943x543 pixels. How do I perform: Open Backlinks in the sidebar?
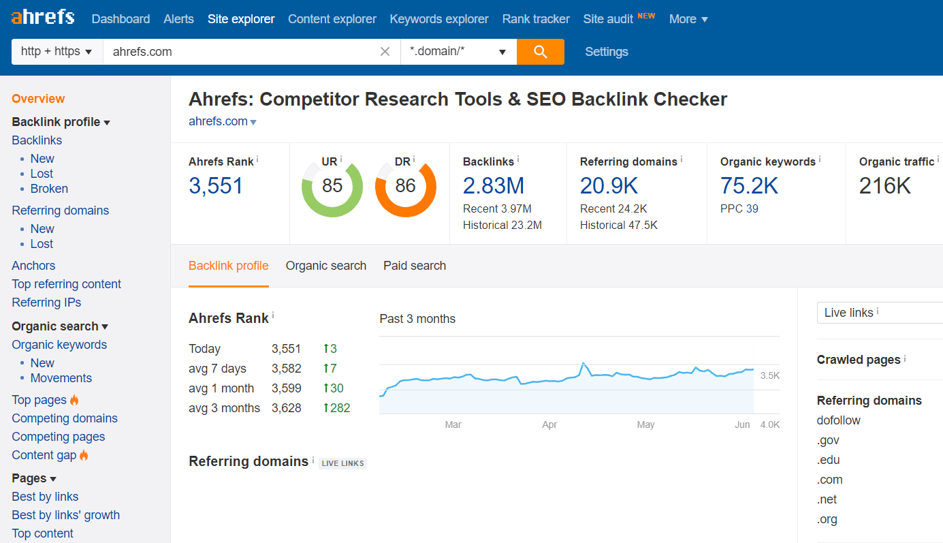tap(37, 140)
